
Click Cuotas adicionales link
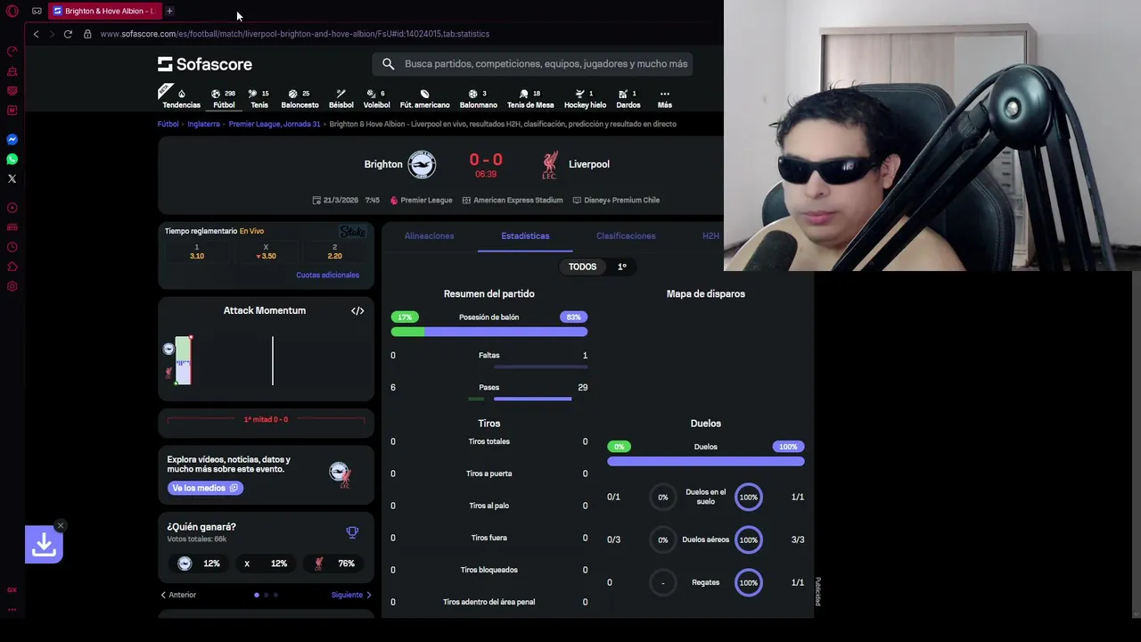coord(327,275)
